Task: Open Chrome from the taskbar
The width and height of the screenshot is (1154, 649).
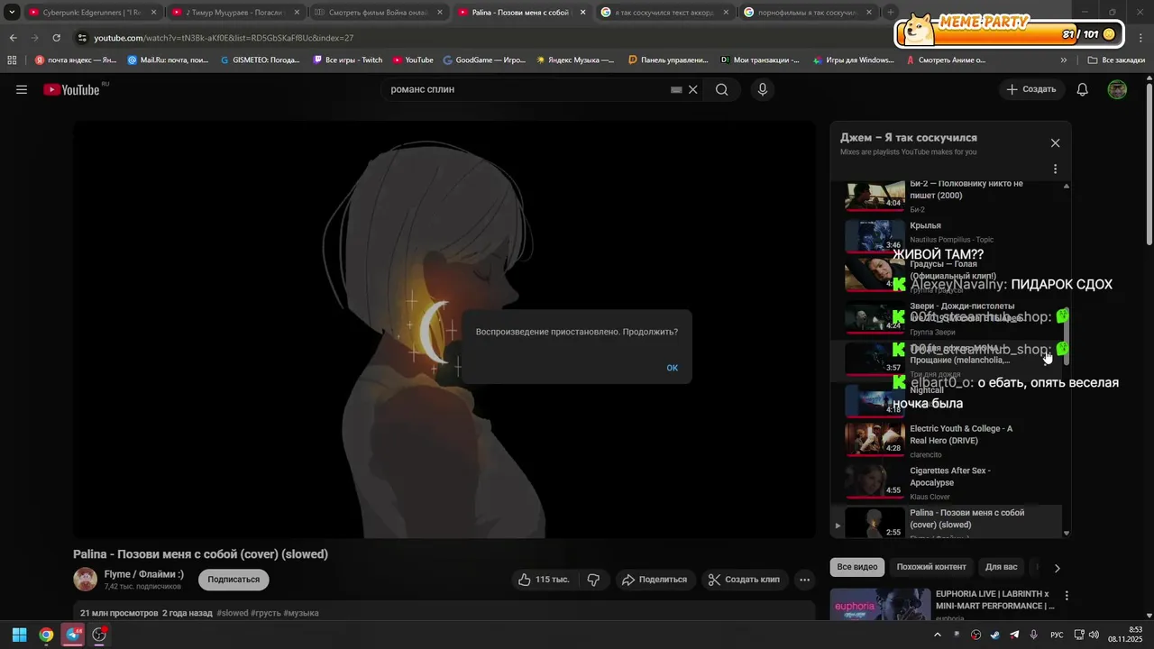Action: 46,635
